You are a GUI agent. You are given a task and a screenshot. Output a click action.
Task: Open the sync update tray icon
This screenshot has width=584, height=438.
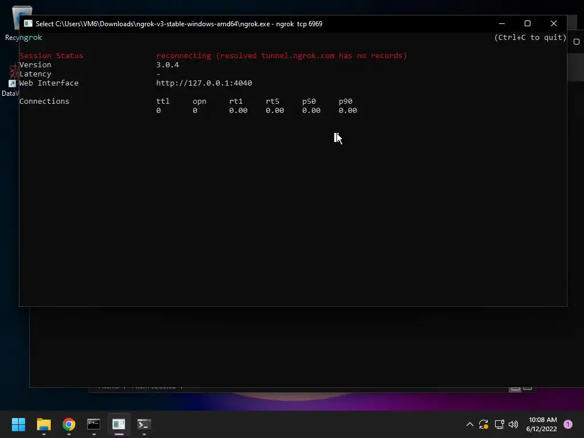[x=484, y=424]
